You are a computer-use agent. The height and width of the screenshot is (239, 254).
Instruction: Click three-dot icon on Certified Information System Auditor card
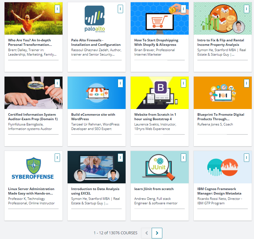click(57, 83)
